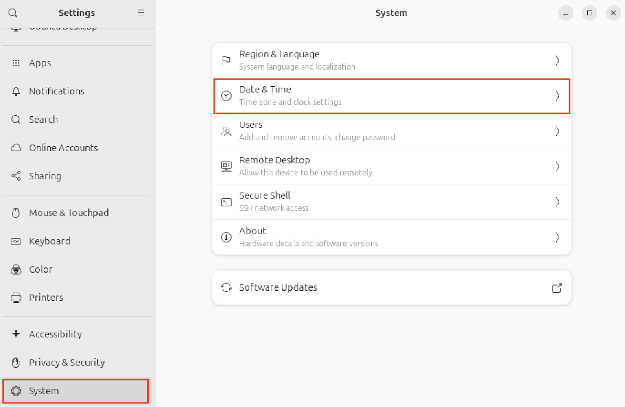The image size is (625, 407).
Task: Open the Date & Time clock icon
Action: [x=226, y=96]
